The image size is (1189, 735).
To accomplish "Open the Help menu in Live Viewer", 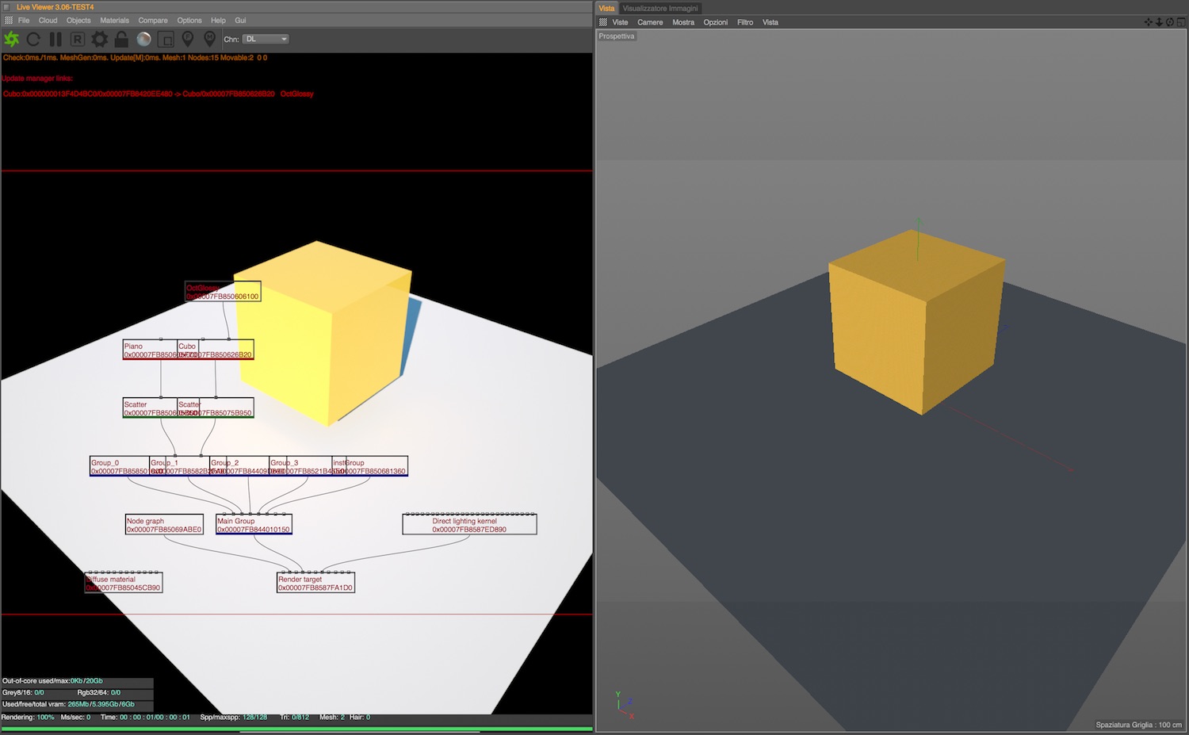I will pos(218,21).
